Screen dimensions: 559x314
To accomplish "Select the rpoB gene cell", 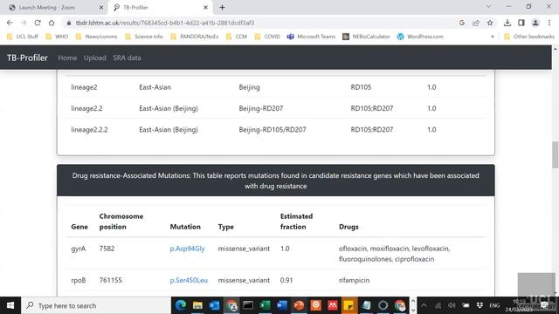I will 78,280.
